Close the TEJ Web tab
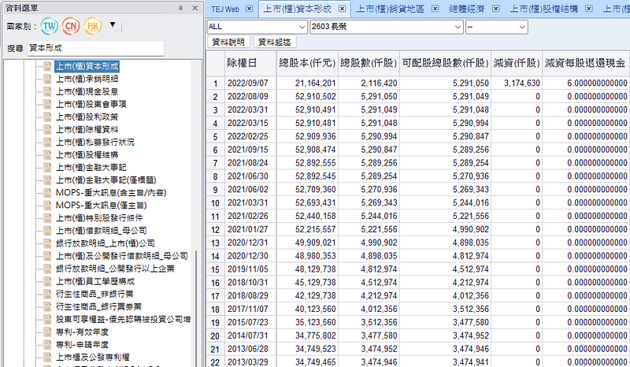 coord(250,9)
